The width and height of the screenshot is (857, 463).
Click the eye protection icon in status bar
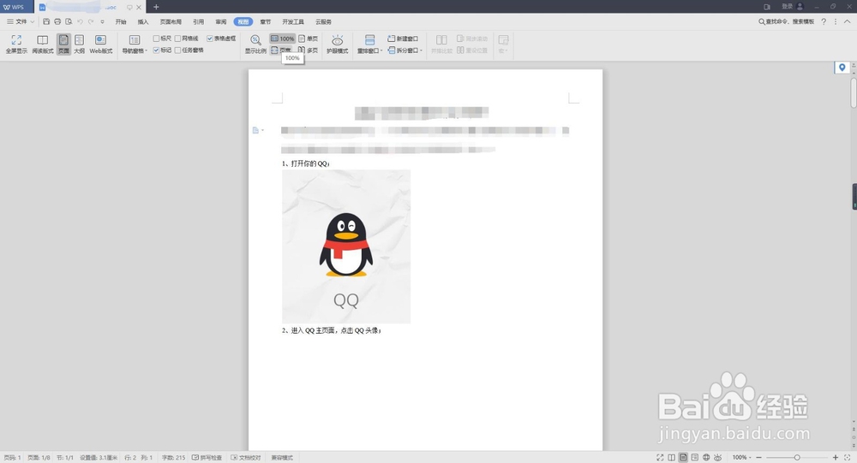pos(718,458)
